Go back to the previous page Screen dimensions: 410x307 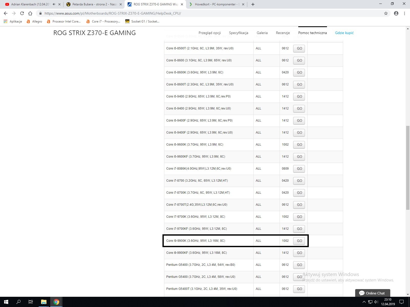click(6, 13)
